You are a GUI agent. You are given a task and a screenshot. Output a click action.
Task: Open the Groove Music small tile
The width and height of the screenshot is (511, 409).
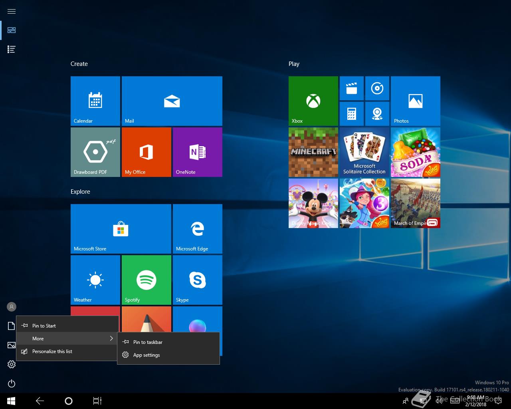click(x=377, y=88)
